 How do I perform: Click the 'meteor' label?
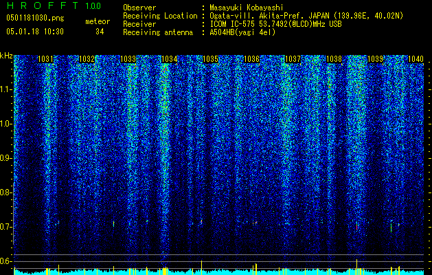(98, 21)
